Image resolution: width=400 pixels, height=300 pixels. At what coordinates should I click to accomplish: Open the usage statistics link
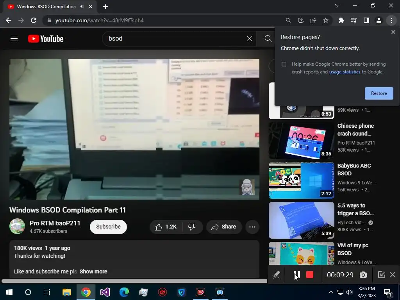(x=345, y=72)
